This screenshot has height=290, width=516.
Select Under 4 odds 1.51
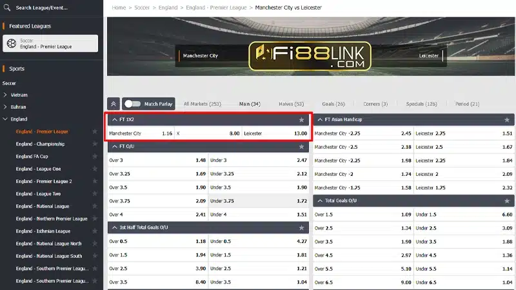click(259, 215)
